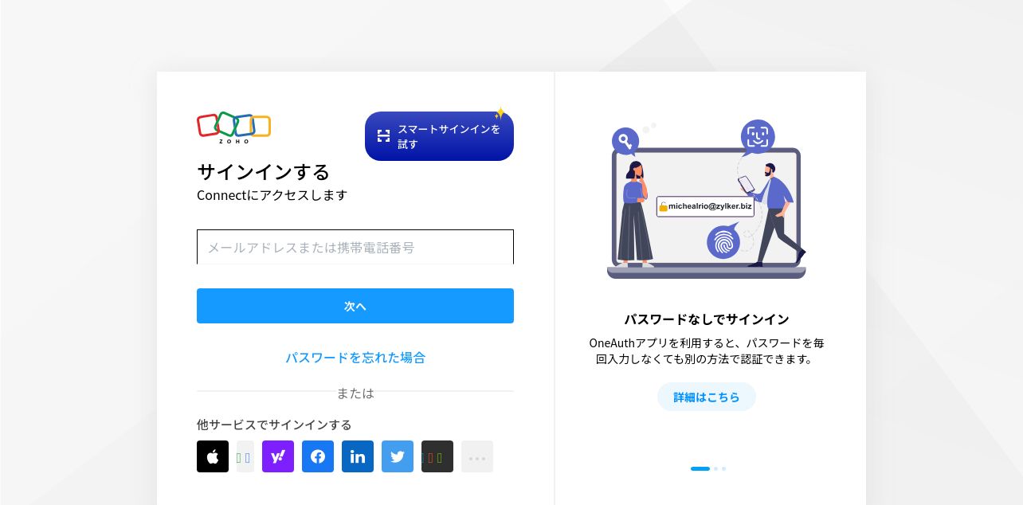The width and height of the screenshot is (1023, 505).
Task: Sign in with the Apple icon
Action: (x=213, y=456)
